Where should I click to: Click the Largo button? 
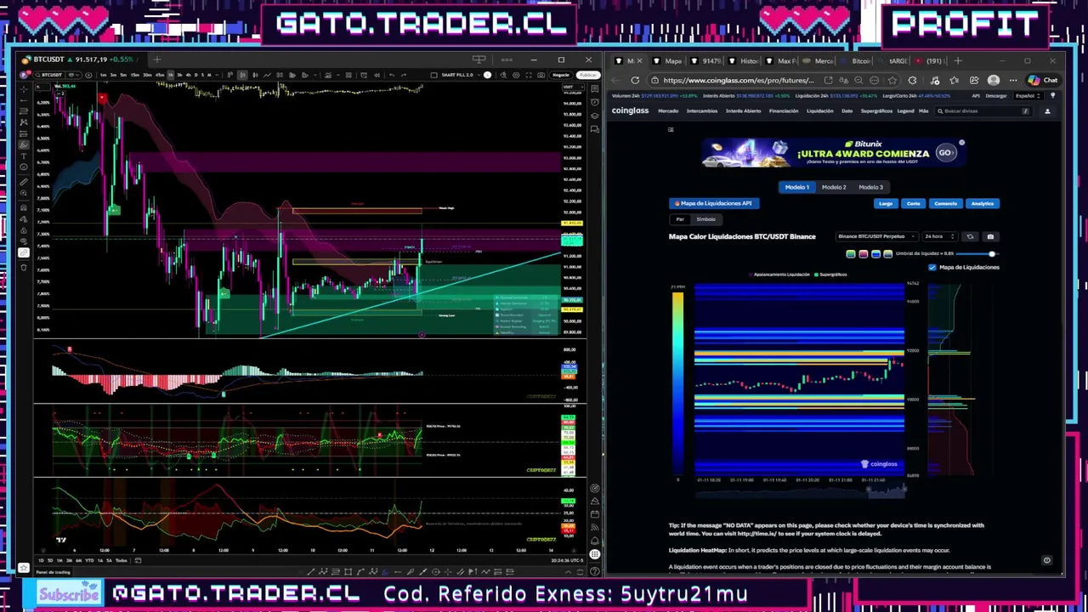(x=886, y=203)
